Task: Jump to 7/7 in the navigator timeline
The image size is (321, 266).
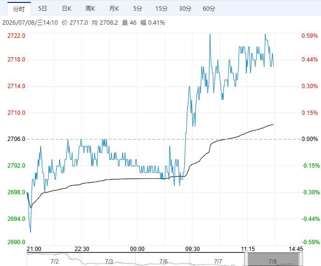Action: point(218,262)
